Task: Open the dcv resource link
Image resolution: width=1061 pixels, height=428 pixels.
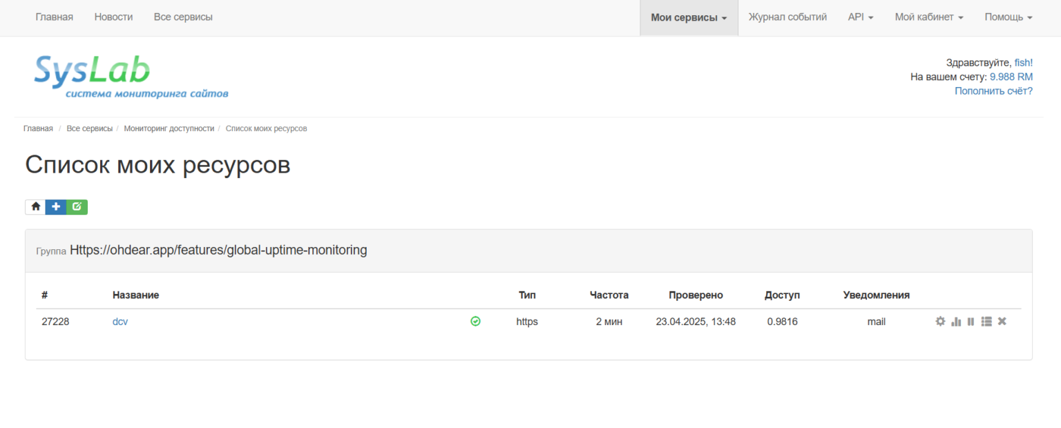Action: click(x=120, y=322)
